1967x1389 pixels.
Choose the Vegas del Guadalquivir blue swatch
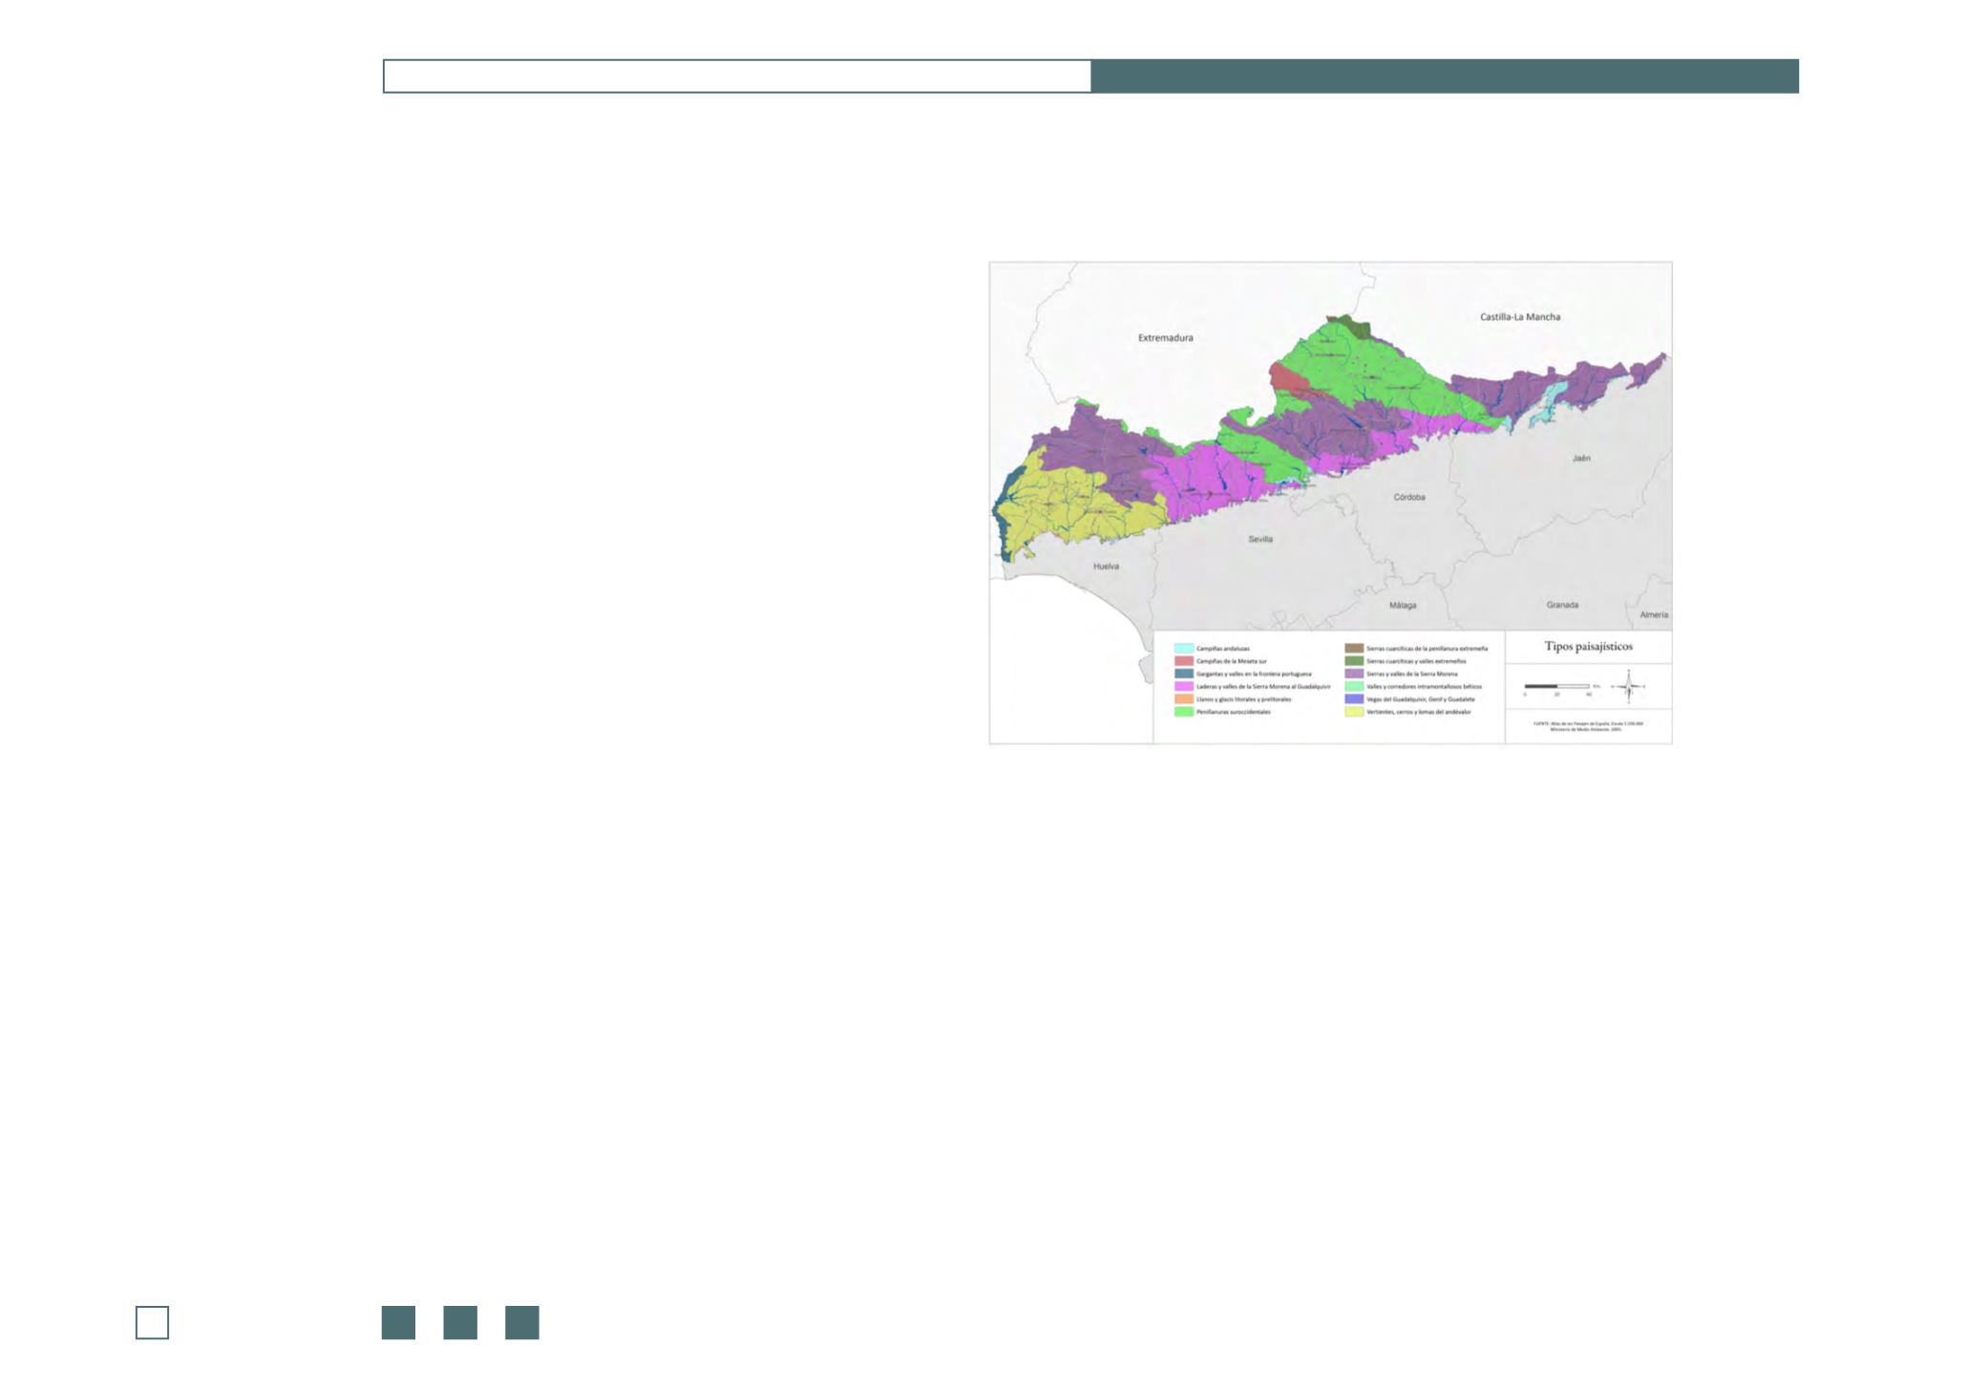(x=1353, y=699)
